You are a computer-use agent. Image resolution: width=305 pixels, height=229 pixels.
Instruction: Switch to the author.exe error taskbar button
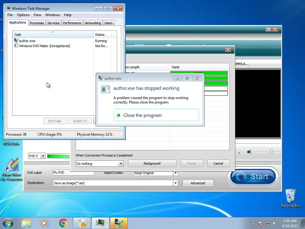119,223
